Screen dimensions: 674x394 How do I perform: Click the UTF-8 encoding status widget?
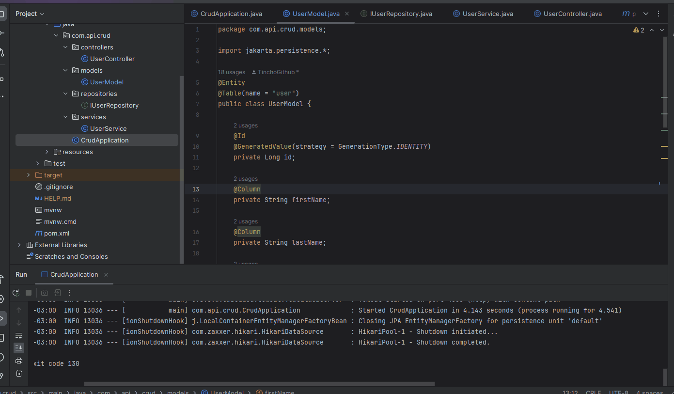619,392
